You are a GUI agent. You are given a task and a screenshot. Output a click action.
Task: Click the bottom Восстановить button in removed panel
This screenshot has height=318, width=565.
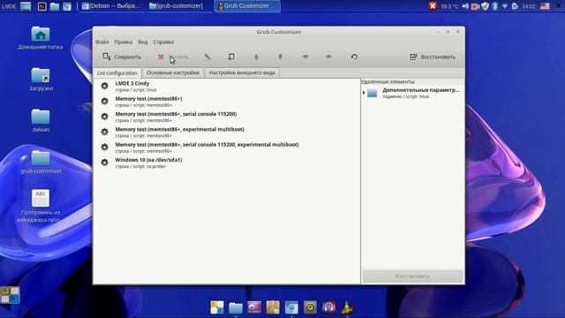(x=412, y=276)
